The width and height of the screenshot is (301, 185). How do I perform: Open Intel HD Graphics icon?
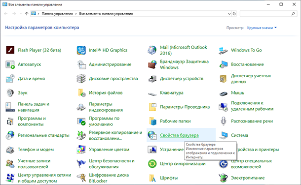(x=81, y=50)
